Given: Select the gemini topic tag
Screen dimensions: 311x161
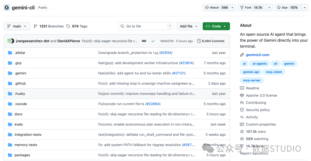Looking at the screenshot, I should 289,64.
